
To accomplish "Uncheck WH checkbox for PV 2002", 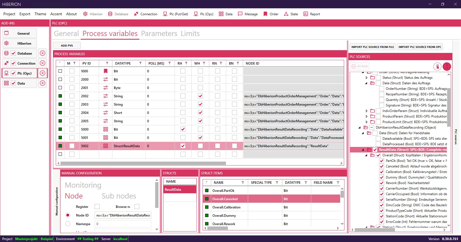I will point(200,96).
